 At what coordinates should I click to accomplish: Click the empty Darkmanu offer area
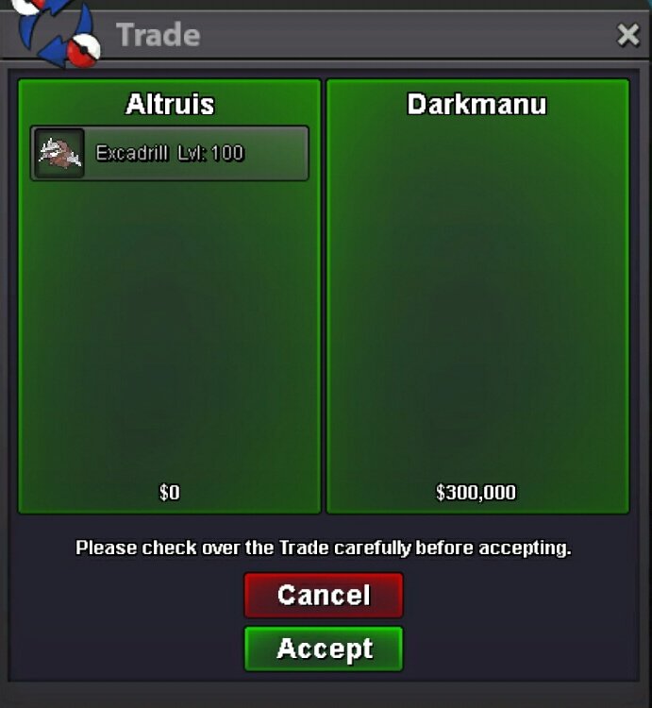(x=477, y=298)
